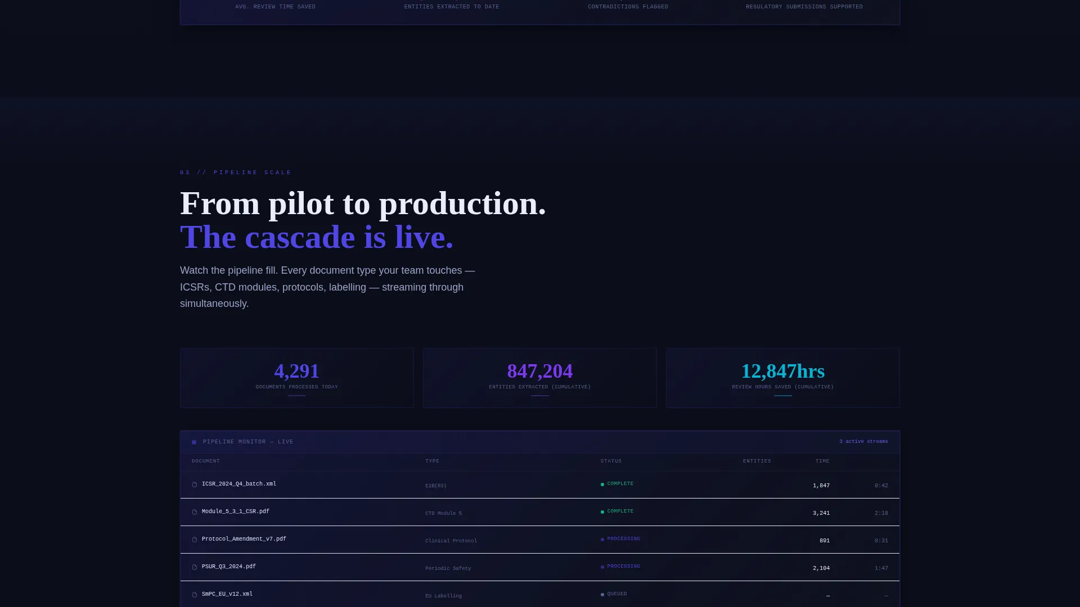Click the 'CTD Module 5' type cell

tap(443, 514)
